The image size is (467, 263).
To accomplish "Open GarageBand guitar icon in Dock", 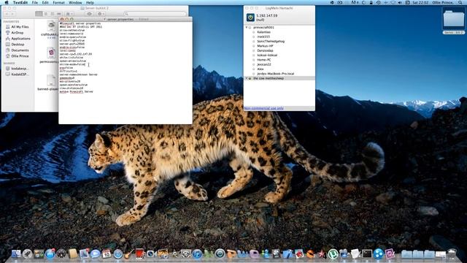I will tap(129, 254).
